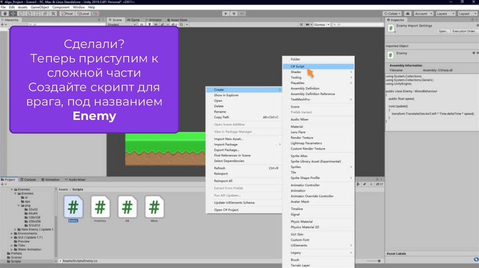
Task: Select Inventory script thumbnail
Action: point(100,207)
